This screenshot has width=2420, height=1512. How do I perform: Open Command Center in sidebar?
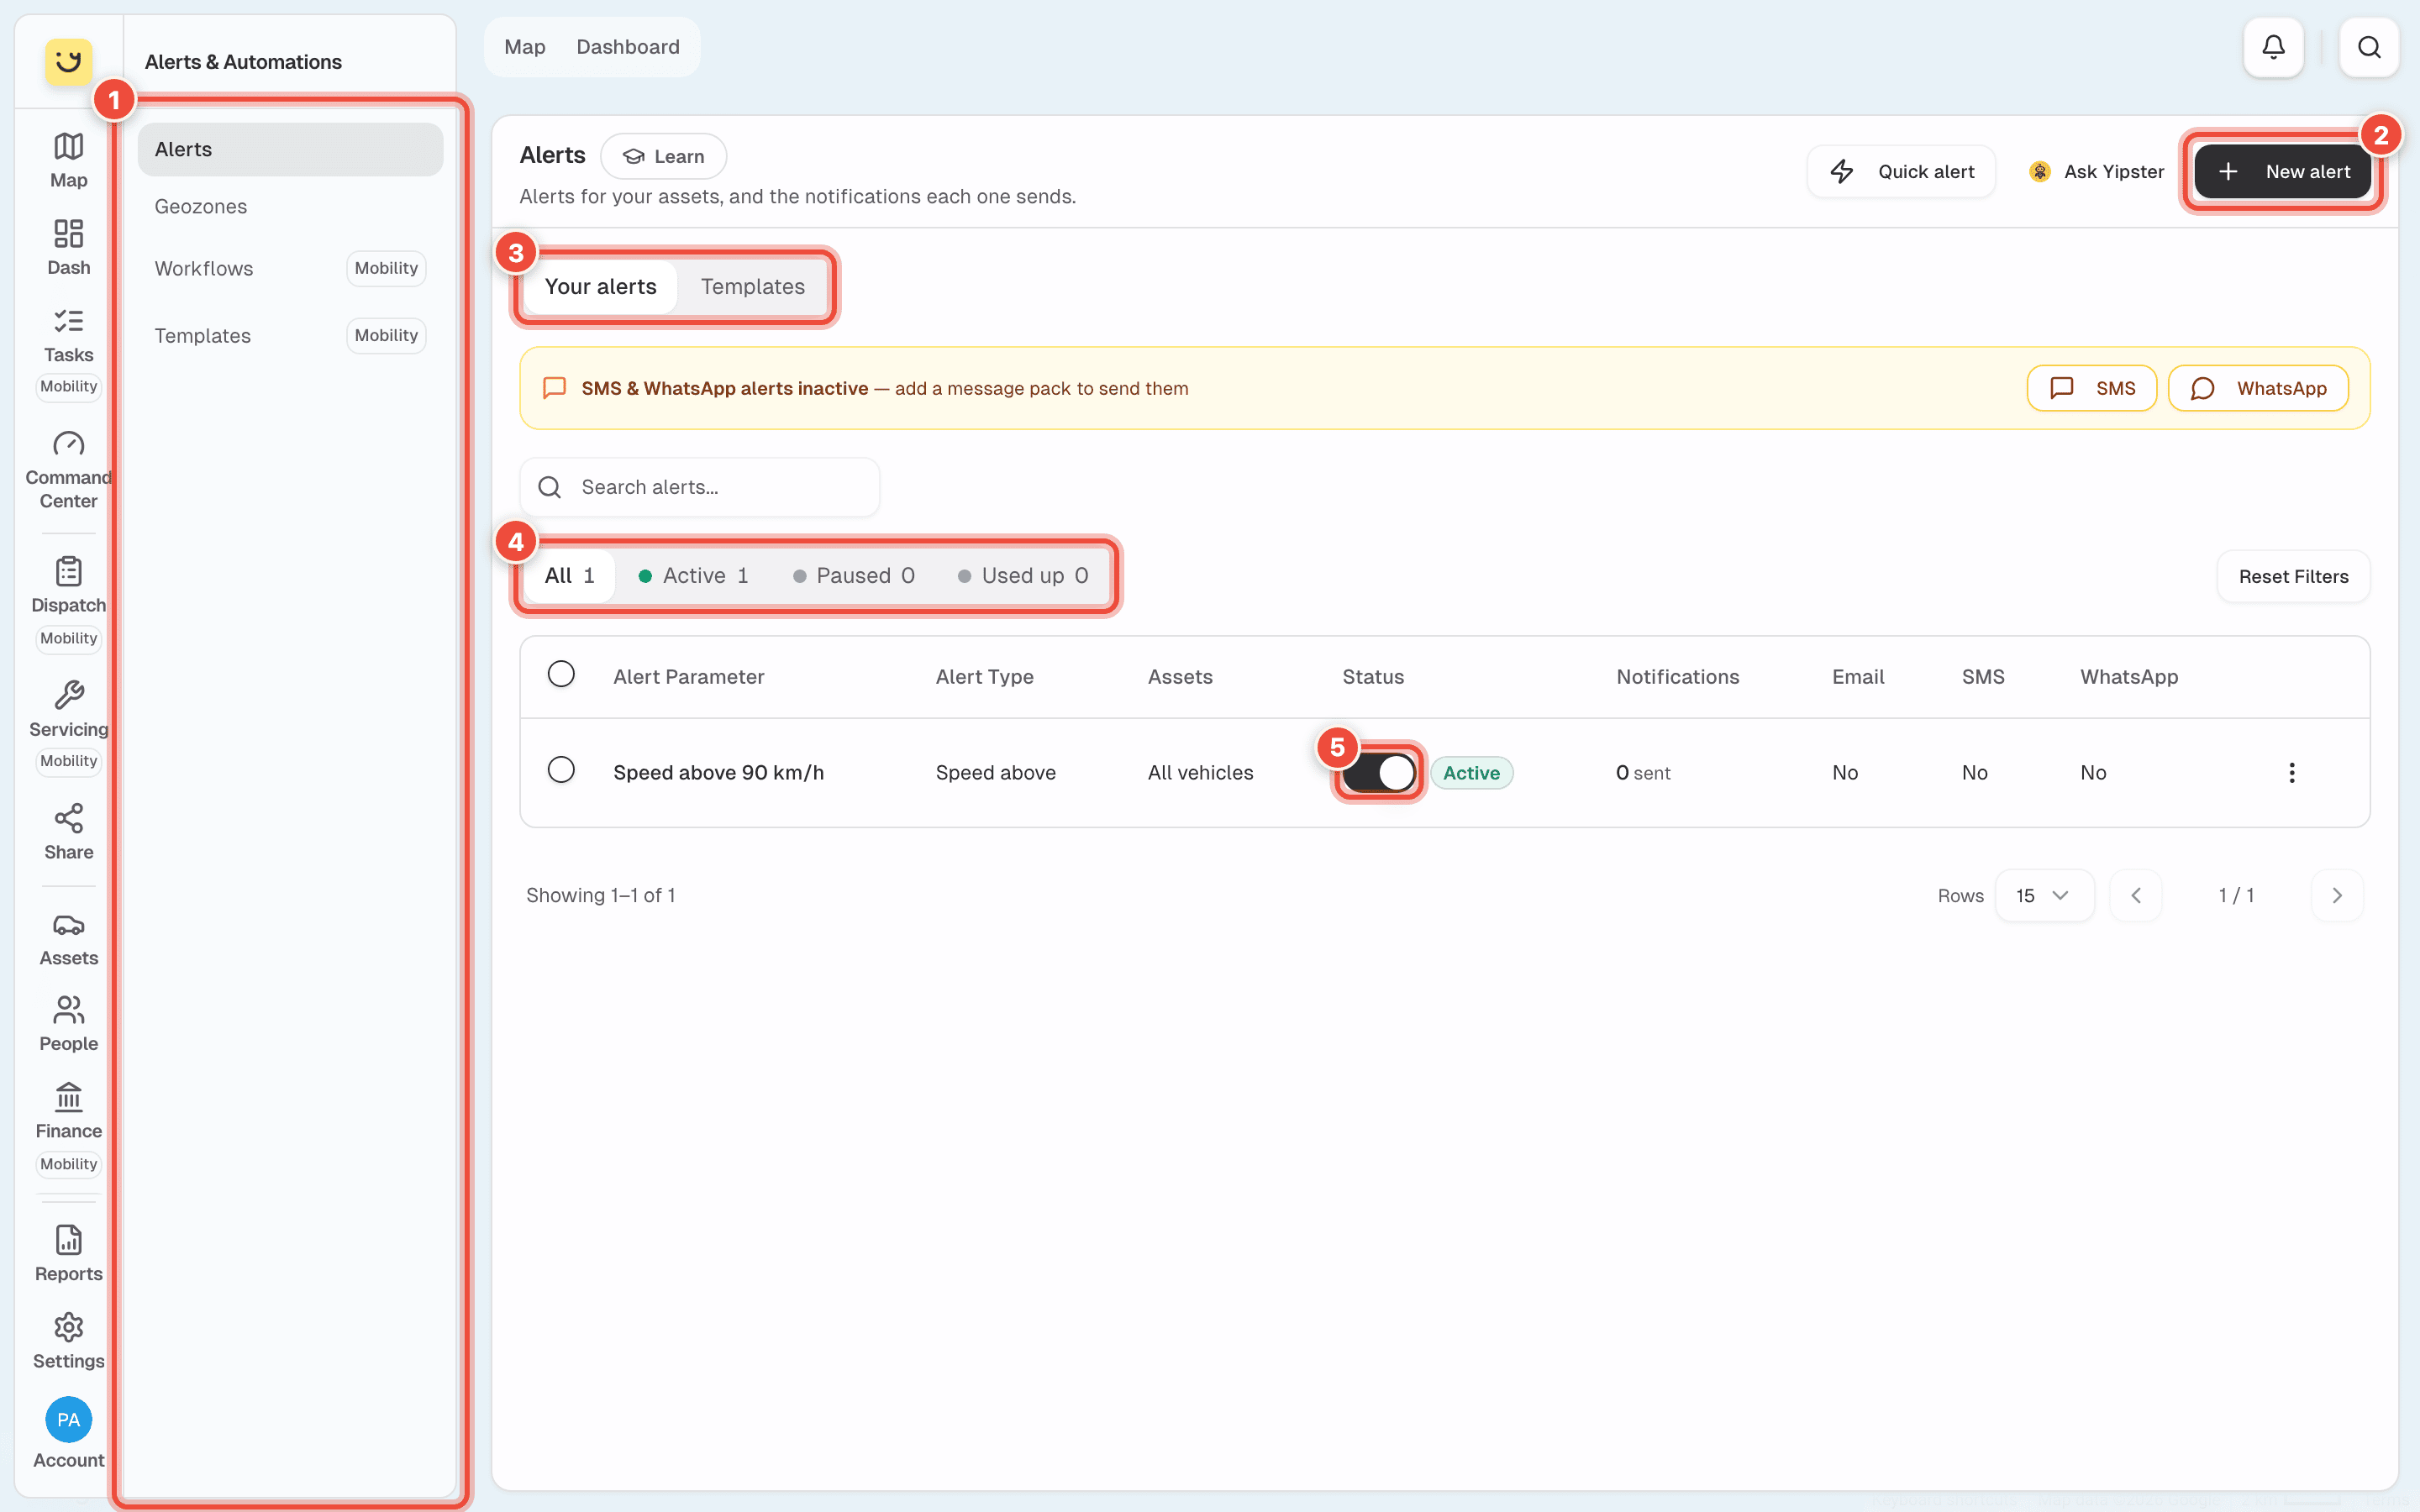tap(68, 470)
